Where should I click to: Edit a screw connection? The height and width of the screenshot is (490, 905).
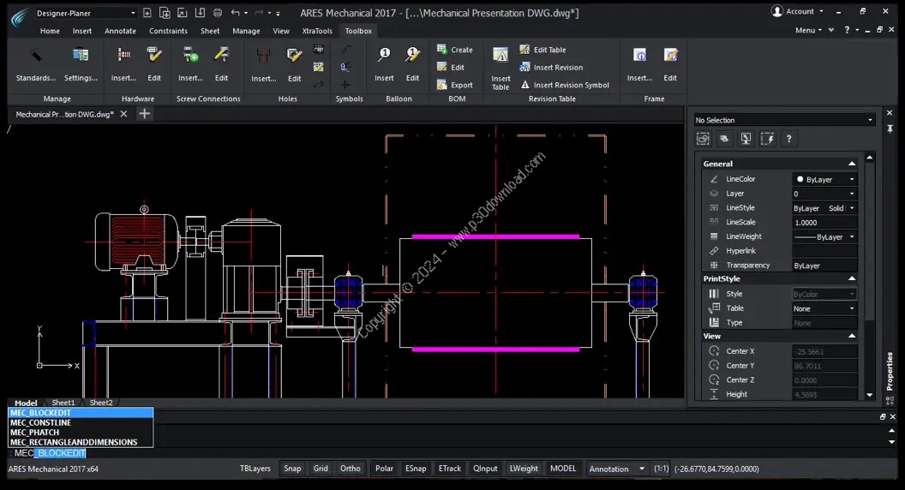222,56
